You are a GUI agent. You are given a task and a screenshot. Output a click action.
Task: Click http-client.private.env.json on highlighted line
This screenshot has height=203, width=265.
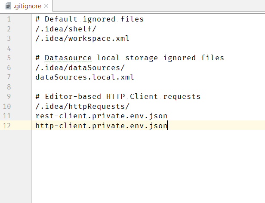tap(102, 126)
